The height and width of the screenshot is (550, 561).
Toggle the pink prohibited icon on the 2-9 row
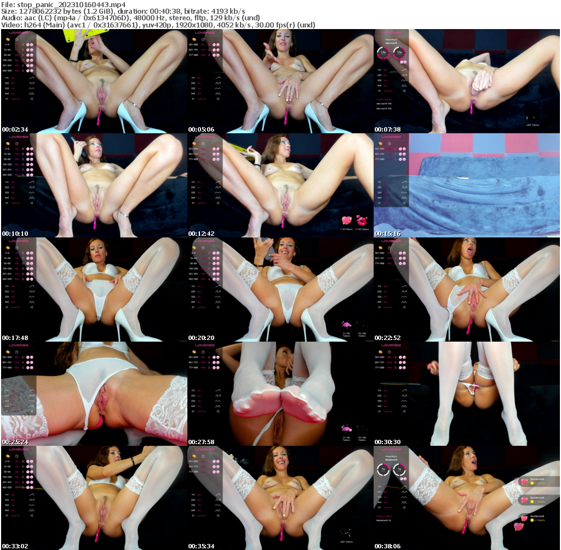tap(28, 45)
